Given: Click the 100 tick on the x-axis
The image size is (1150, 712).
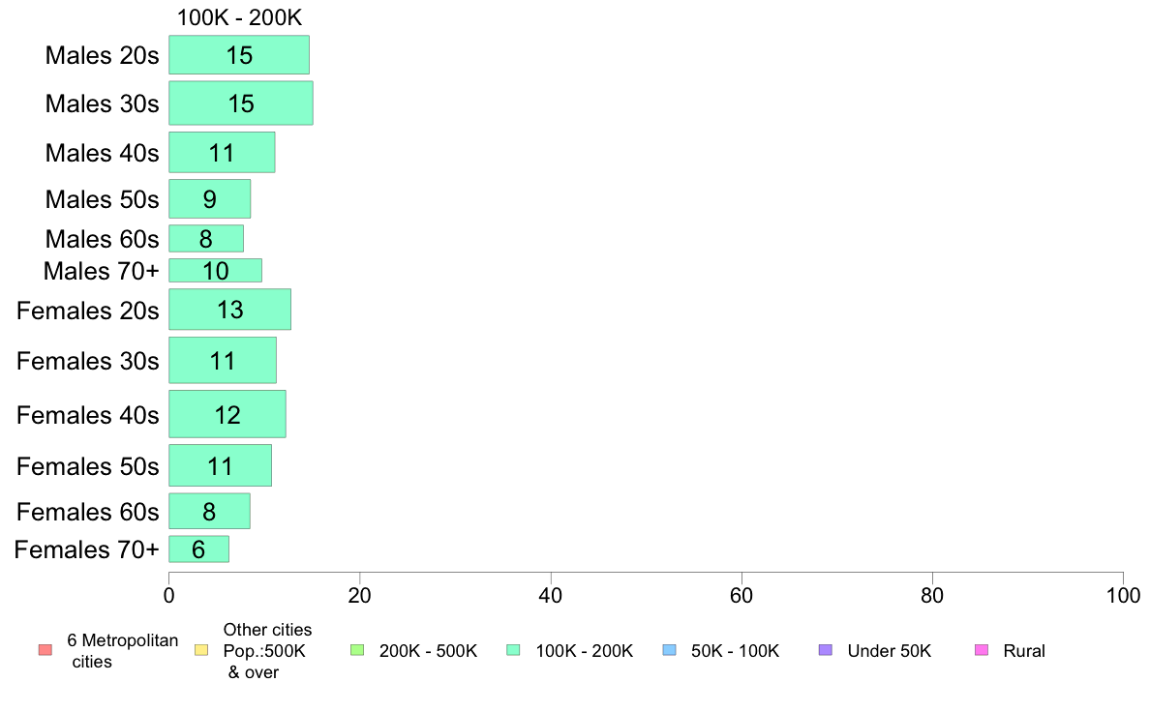Looking at the screenshot, I should click(1122, 597).
